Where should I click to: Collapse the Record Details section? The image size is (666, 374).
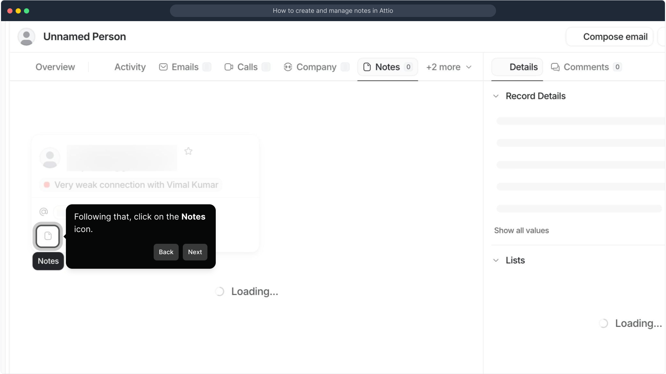[496, 96]
